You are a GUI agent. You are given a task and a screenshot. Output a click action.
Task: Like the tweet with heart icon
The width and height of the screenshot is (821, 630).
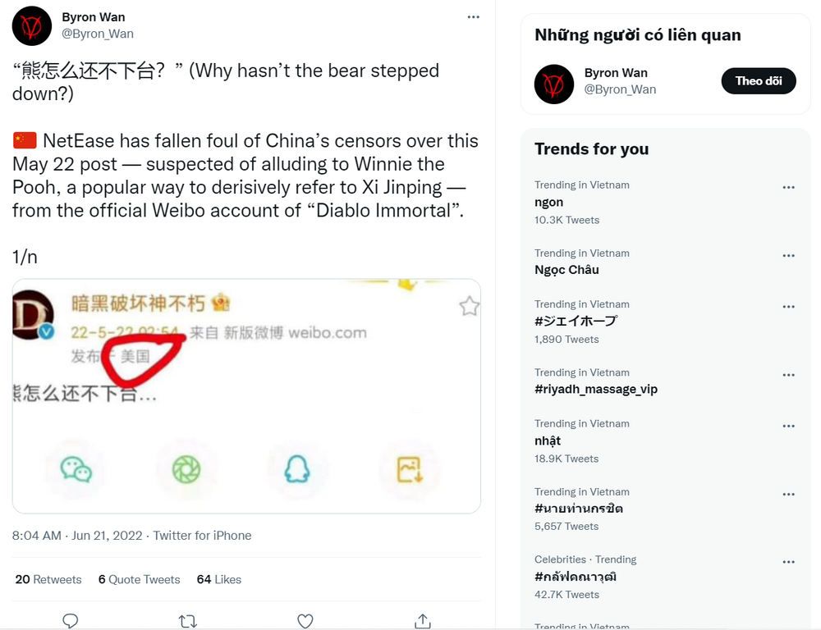pos(305,621)
